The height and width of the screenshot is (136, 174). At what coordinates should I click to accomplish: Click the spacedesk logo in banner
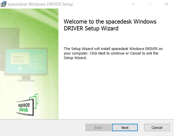point(27,105)
